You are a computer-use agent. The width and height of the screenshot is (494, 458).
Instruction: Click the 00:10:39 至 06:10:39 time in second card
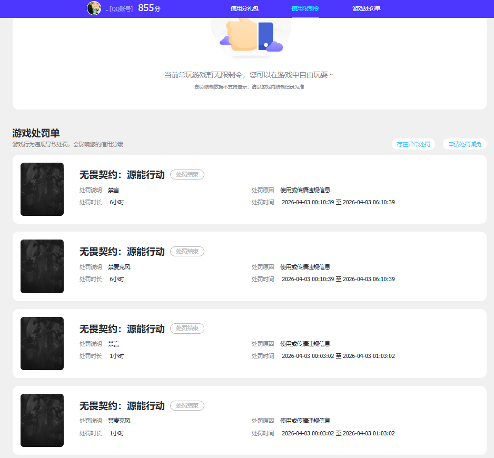338,279
